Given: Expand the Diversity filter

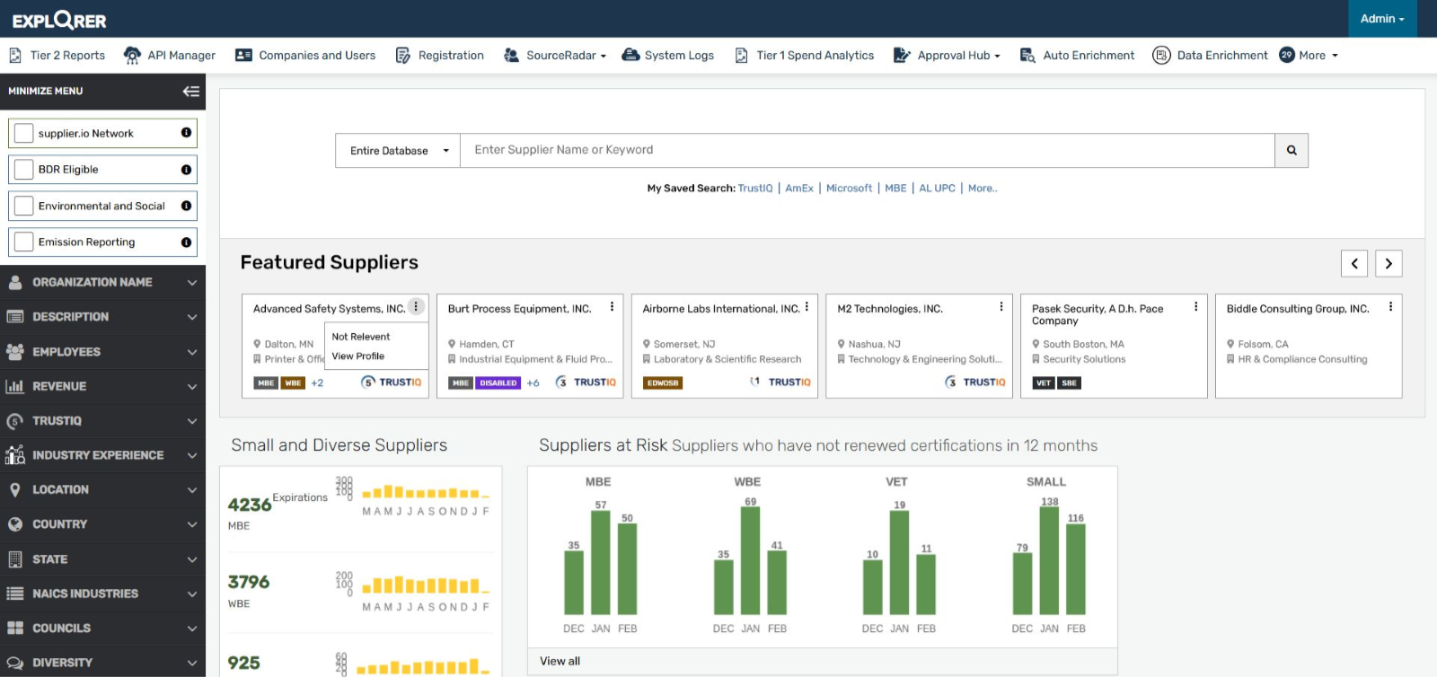Looking at the screenshot, I should click(x=102, y=663).
